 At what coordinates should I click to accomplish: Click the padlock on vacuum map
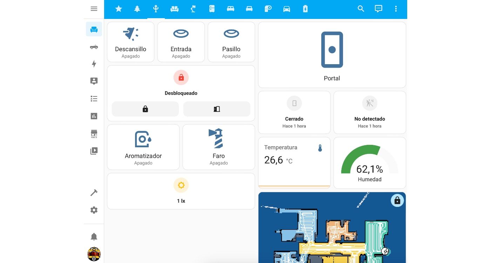point(397,201)
